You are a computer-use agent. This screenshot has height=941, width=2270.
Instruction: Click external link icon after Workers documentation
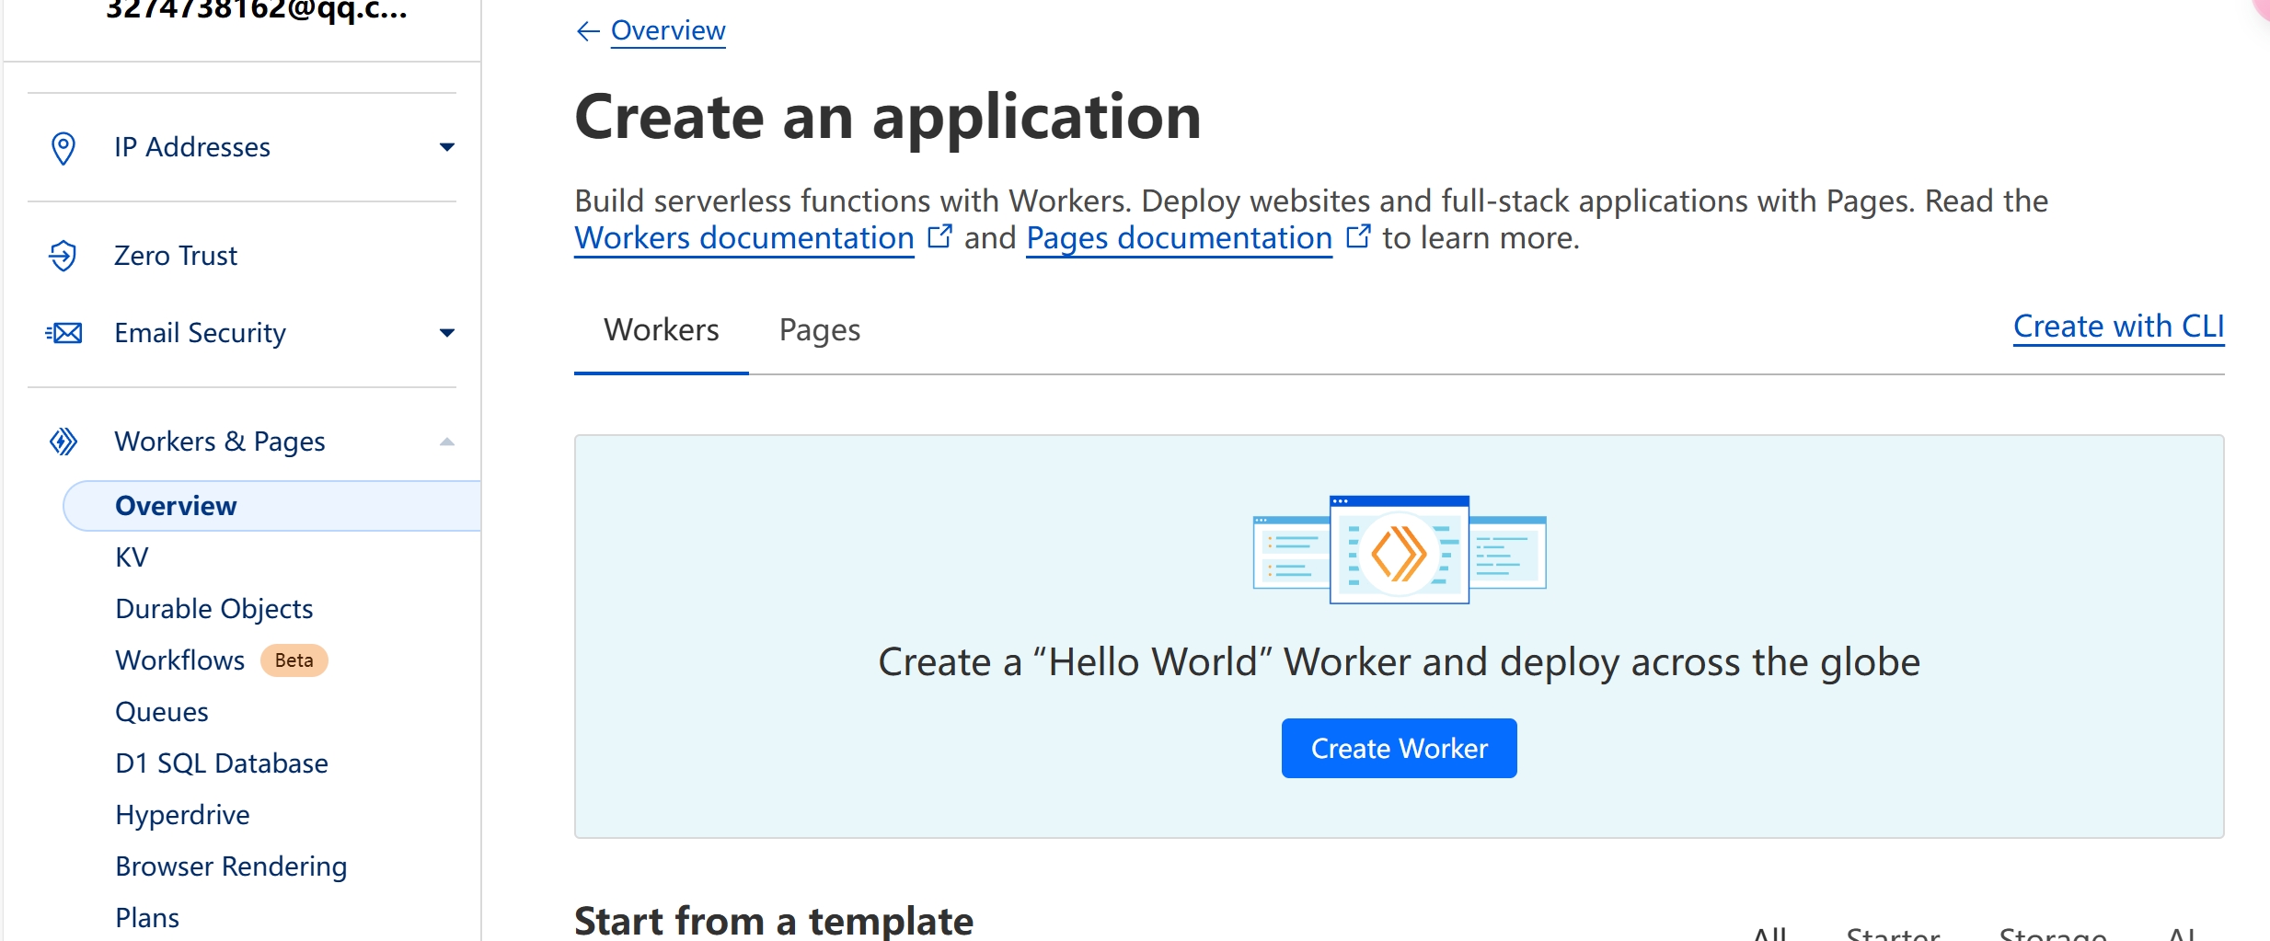point(939,237)
